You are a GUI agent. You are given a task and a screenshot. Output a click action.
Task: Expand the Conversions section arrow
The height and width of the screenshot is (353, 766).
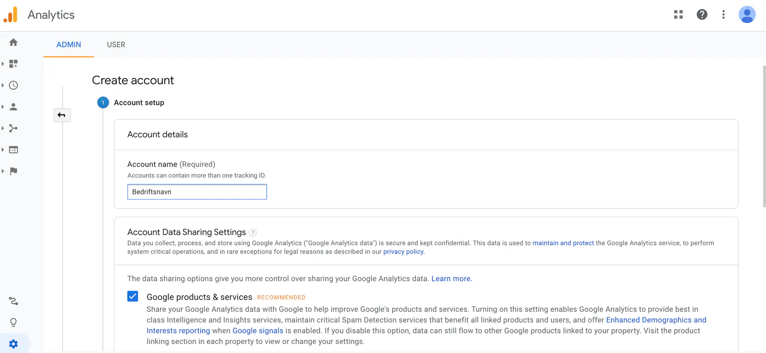click(x=3, y=171)
